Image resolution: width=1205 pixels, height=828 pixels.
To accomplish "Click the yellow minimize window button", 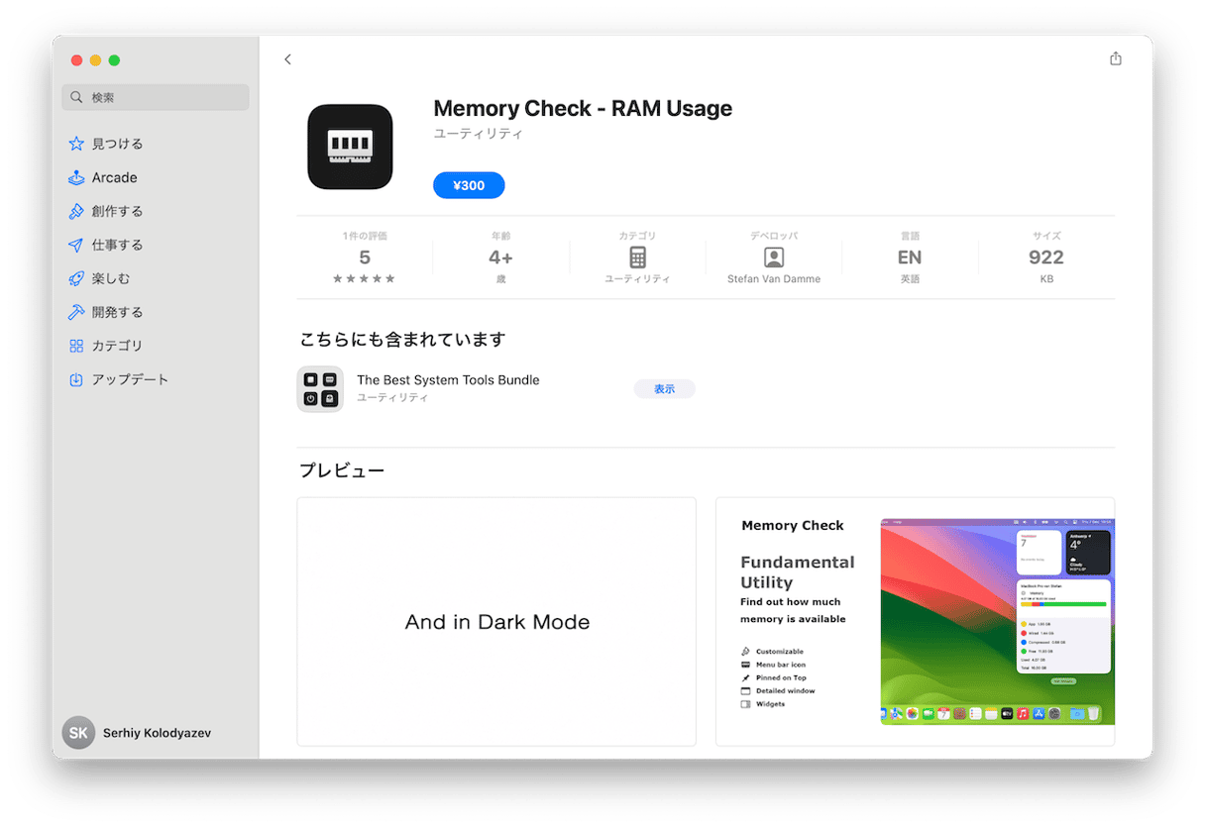I will click(x=96, y=60).
